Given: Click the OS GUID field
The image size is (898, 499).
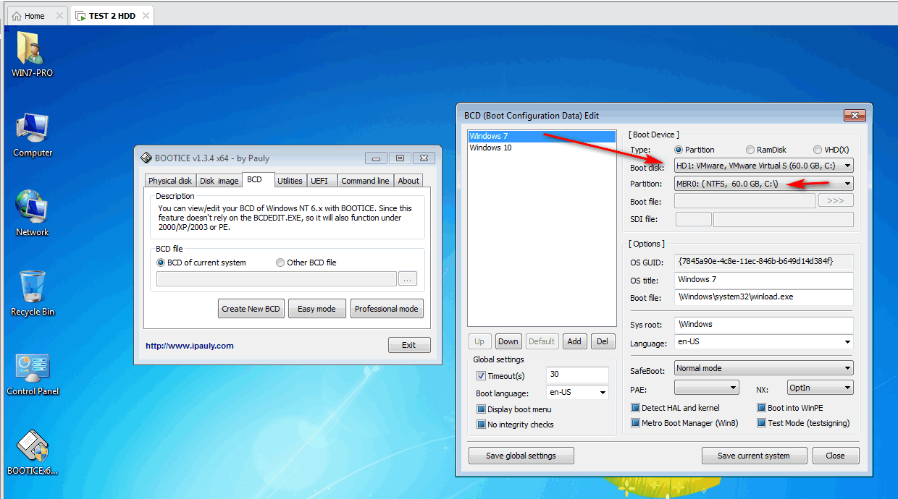Looking at the screenshot, I should tap(763, 261).
